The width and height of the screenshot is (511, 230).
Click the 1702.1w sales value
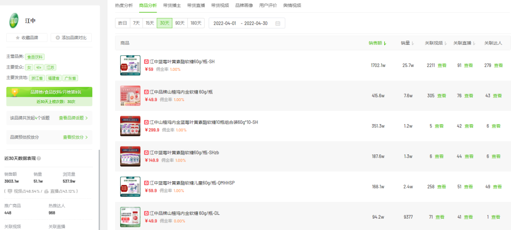click(378, 65)
